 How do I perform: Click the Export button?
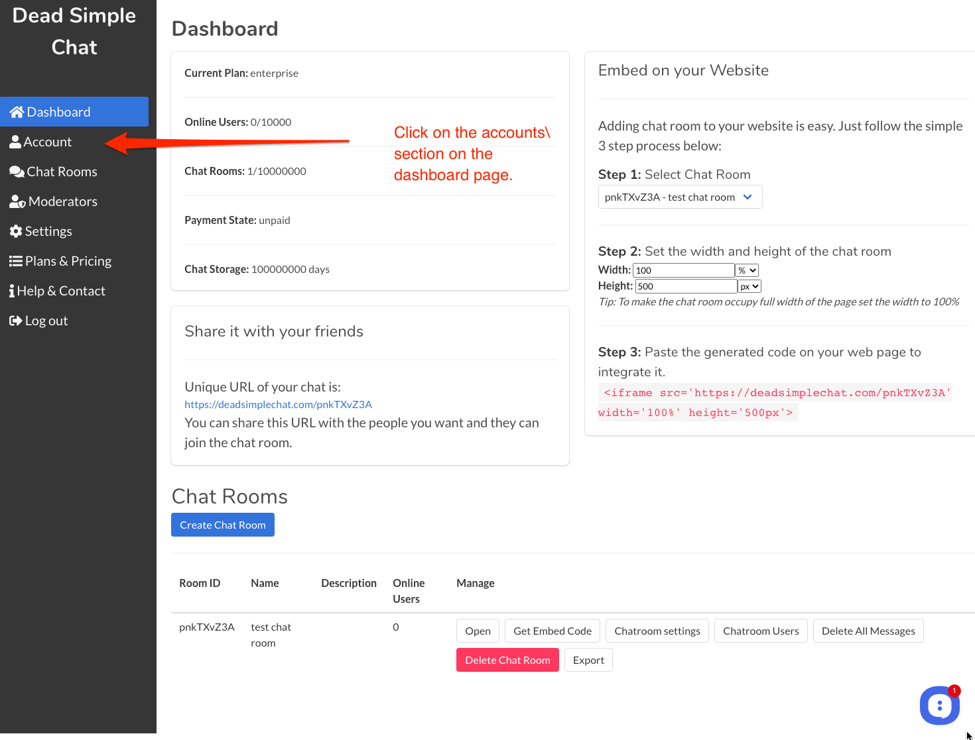tap(588, 660)
